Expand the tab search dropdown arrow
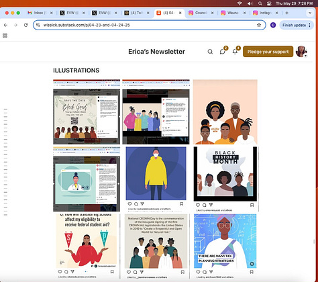 pos(310,13)
